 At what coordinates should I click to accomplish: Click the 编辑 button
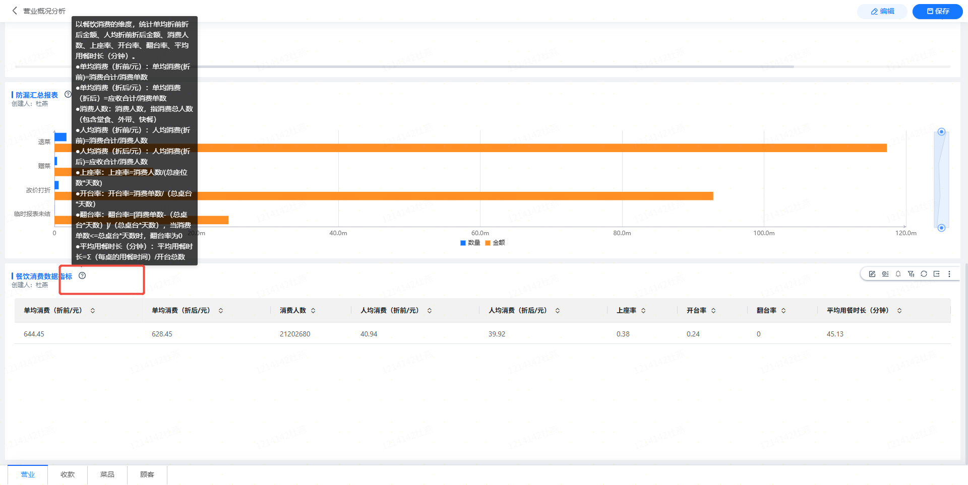pyautogui.click(x=882, y=11)
